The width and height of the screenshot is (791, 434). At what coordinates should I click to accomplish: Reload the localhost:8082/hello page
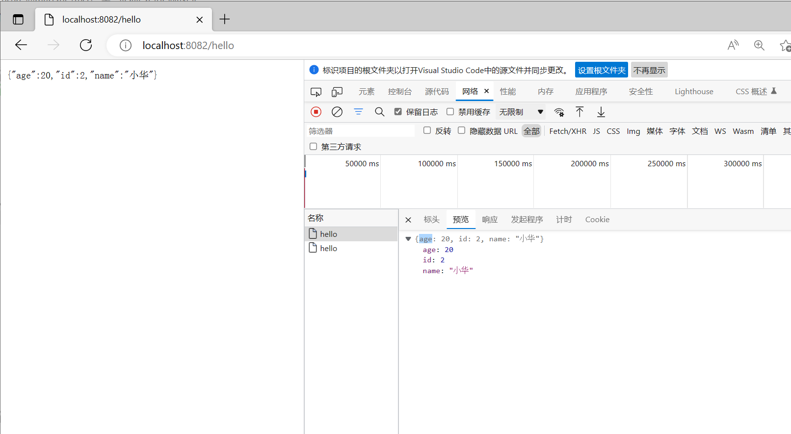click(86, 45)
